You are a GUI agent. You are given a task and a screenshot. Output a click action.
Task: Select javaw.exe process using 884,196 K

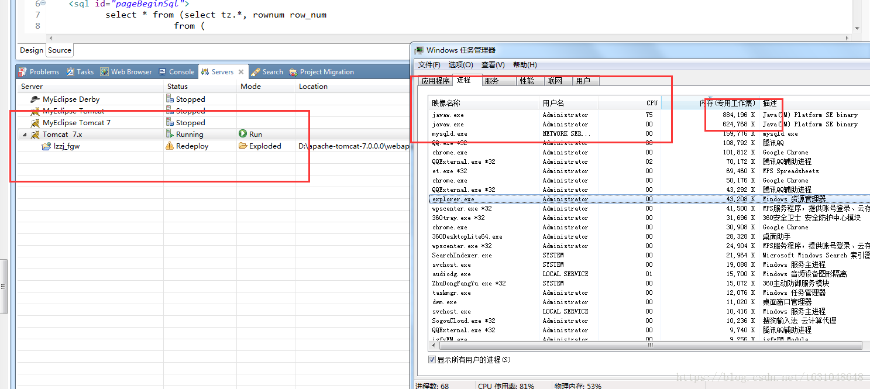[649, 115]
